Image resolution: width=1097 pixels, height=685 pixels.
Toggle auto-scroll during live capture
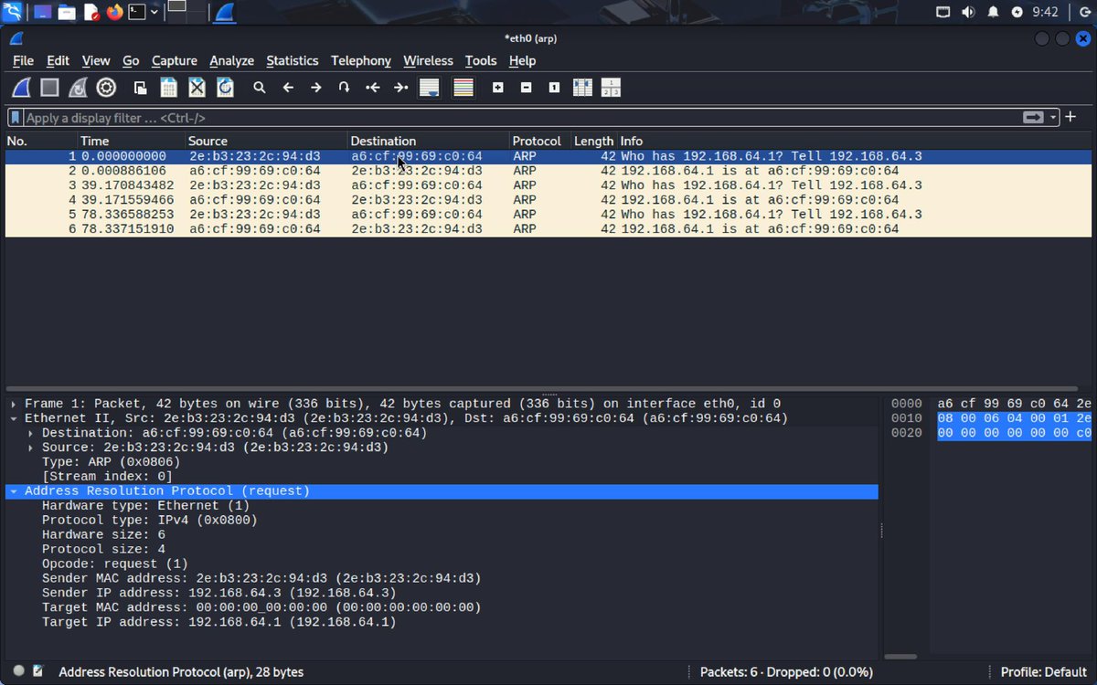coord(429,88)
